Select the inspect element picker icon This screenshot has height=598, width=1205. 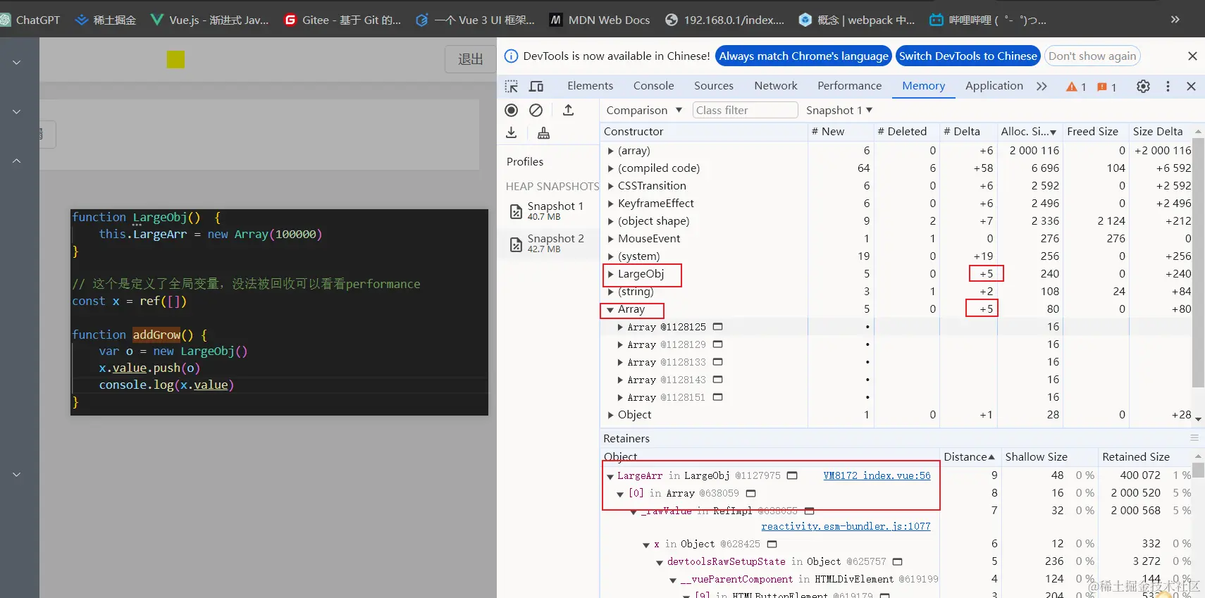tap(512, 86)
